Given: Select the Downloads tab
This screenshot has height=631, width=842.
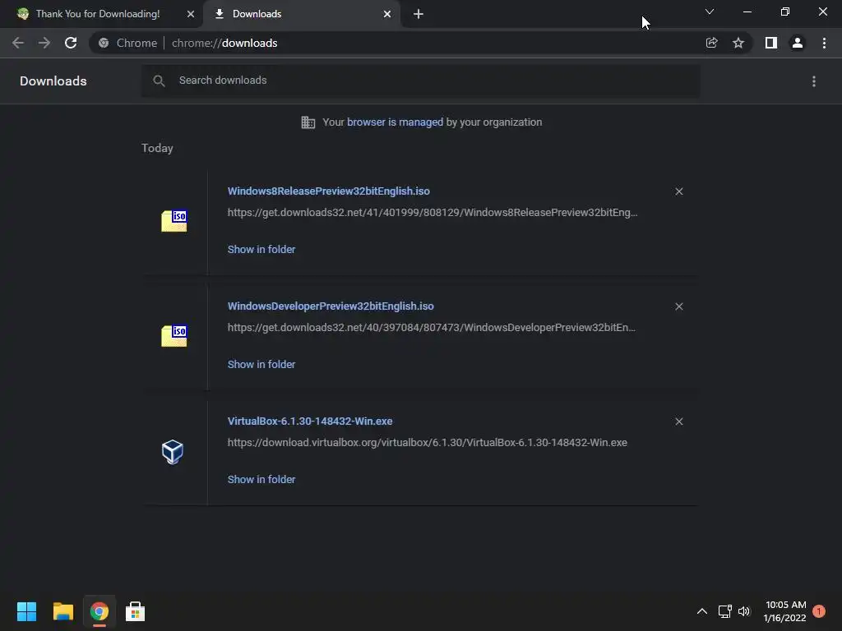Looking at the screenshot, I should [302, 14].
